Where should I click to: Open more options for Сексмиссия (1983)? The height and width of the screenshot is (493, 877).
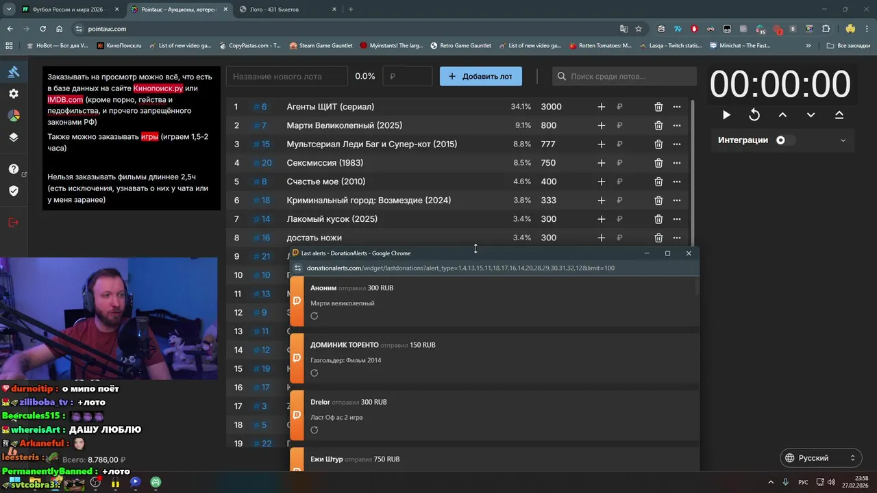[x=677, y=163]
